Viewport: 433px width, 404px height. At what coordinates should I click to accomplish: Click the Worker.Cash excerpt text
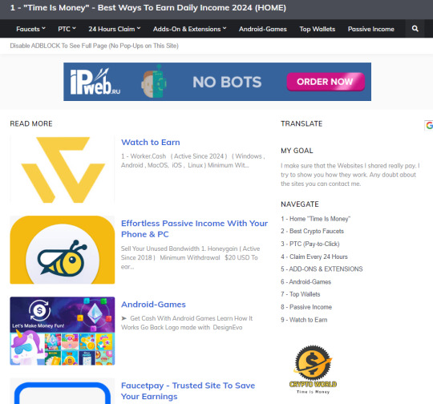(193, 160)
